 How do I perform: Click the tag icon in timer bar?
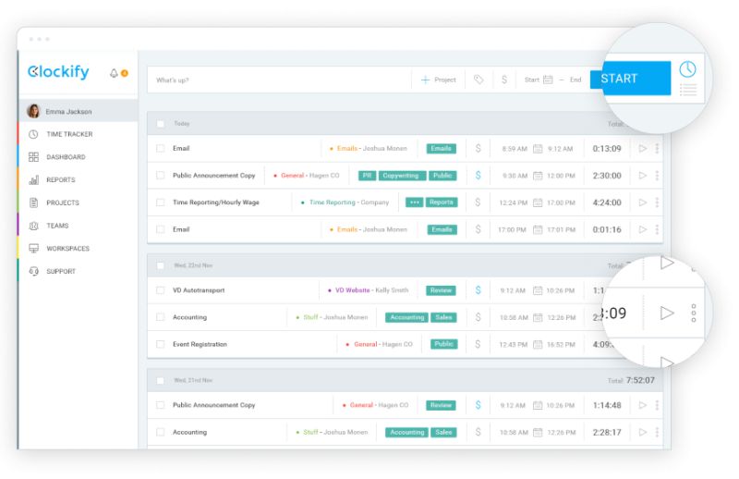(479, 80)
